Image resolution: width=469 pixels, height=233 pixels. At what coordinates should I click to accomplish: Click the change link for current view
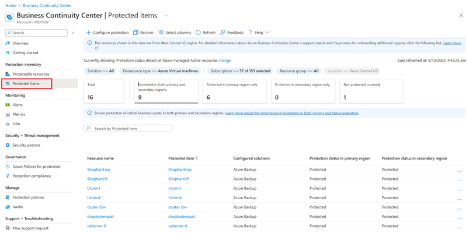click(225, 60)
